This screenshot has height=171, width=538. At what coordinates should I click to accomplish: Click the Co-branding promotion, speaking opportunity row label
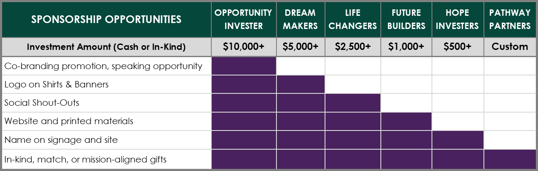[103, 66]
